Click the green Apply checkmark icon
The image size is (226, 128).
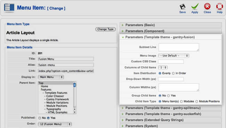[195, 7]
